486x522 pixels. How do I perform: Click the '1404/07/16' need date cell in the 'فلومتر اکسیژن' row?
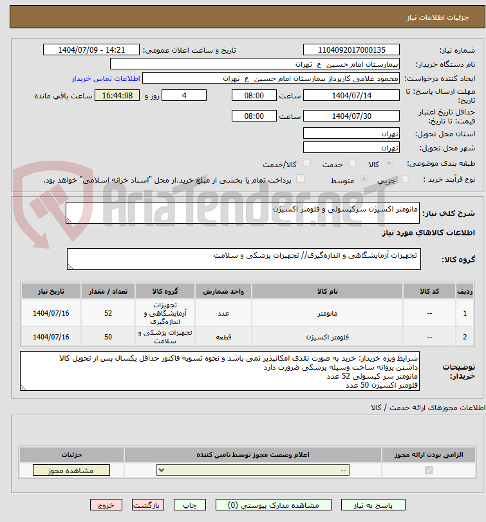(x=51, y=337)
